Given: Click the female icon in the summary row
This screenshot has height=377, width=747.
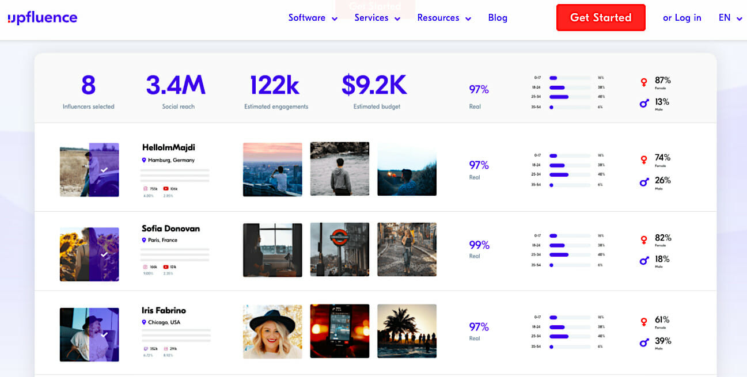Looking at the screenshot, I should tap(644, 82).
